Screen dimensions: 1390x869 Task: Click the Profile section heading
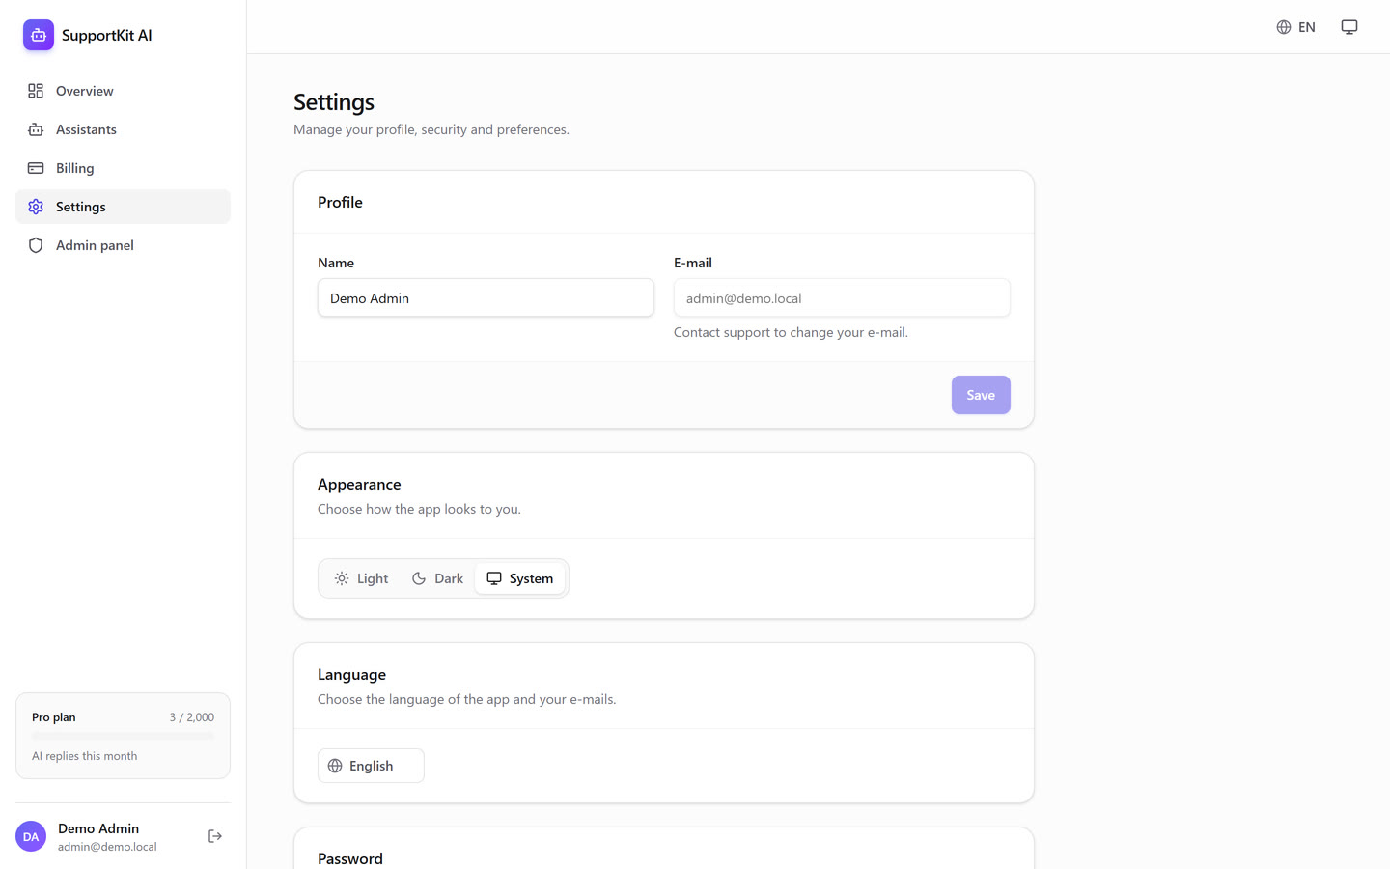click(x=340, y=202)
